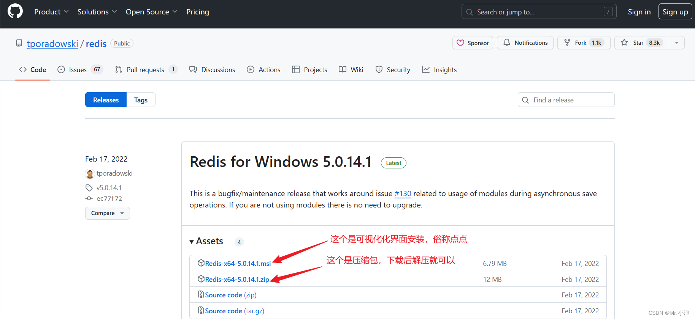The width and height of the screenshot is (695, 319).
Task: Click the Fork count 1.1k
Action: [597, 43]
